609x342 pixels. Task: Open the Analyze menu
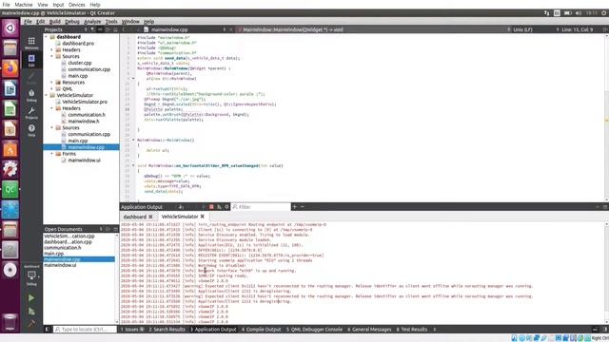[x=92, y=22]
